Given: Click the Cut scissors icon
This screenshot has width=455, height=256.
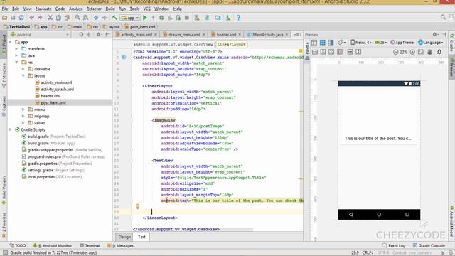Looking at the screenshot, I should point(50,18).
